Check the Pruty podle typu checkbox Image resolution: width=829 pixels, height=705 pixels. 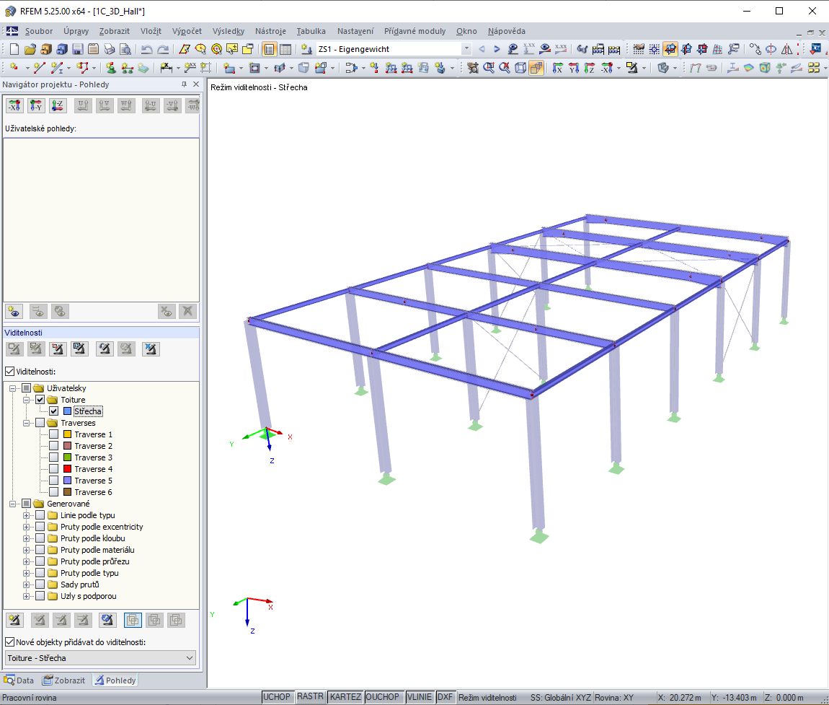click(40, 573)
